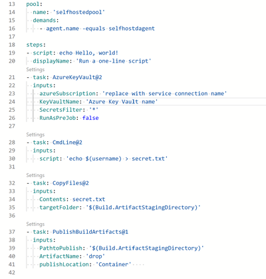Open Settings link above CmdLine@2 task
This screenshot has width=266, height=279.
[35, 135]
